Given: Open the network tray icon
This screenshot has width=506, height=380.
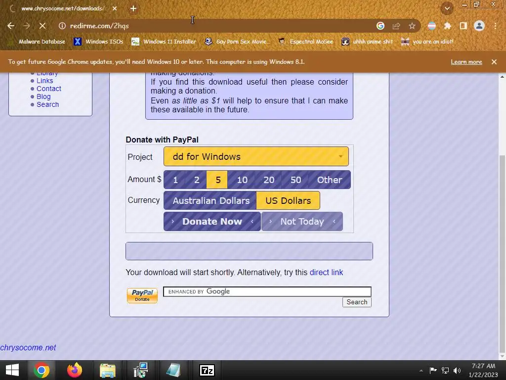Looking at the screenshot, I should click(445, 370).
